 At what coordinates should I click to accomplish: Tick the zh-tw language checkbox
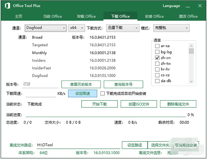[157, 64]
